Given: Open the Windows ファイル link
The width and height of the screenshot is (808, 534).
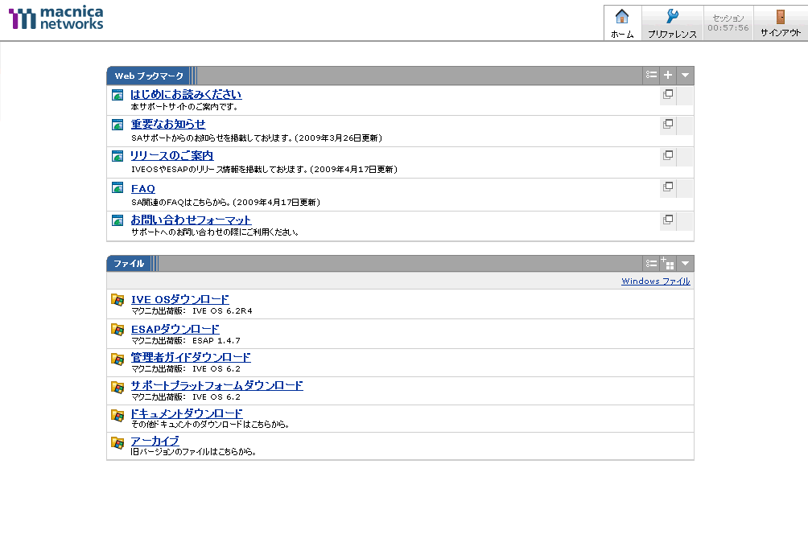Looking at the screenshot, I should click(x=655, y=281).
